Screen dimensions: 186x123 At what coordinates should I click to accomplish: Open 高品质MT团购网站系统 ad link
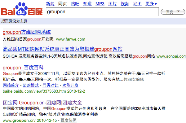tap(63, 49)
